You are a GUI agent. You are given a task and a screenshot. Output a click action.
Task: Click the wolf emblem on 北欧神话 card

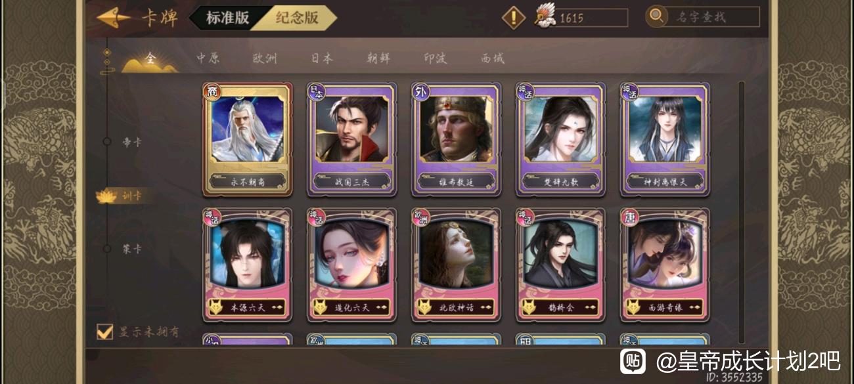pos(426,307)
